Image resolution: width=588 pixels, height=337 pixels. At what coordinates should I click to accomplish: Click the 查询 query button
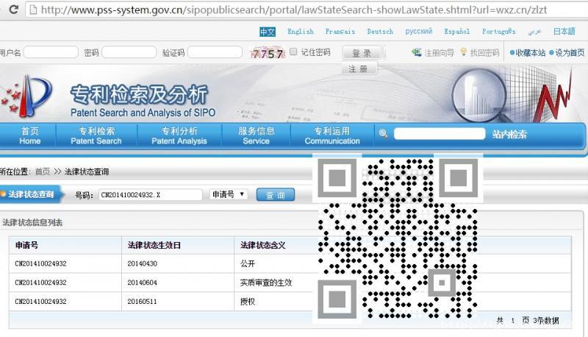(x=275, y=195)
